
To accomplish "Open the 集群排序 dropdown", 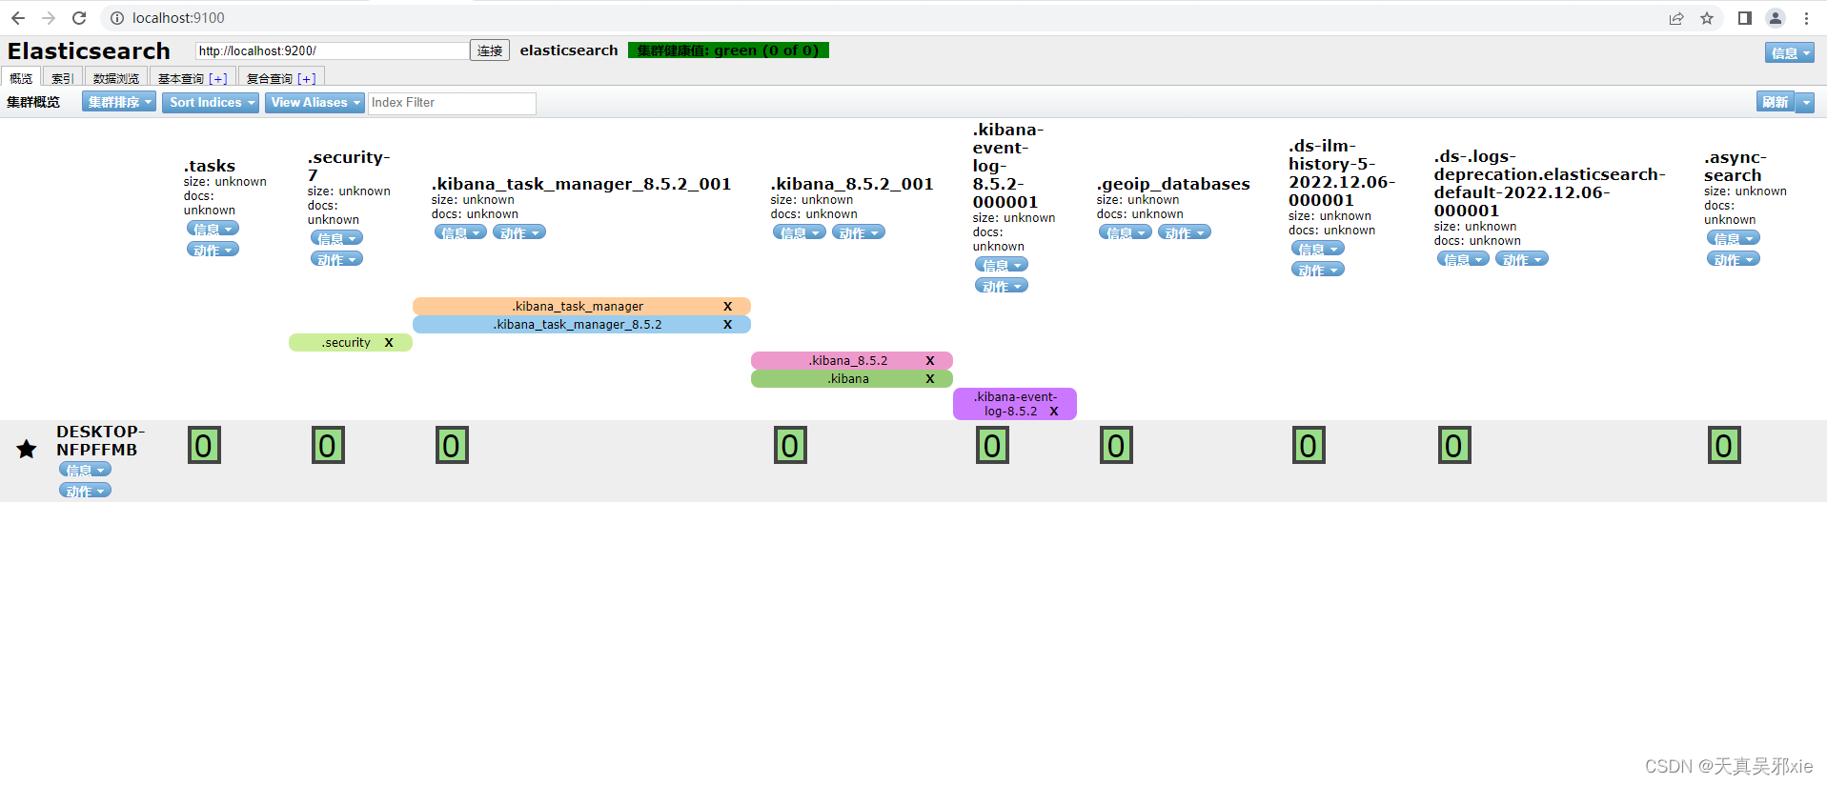I will (x=119, y=102).
